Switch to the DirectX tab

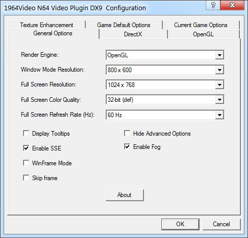(x=133, y=34)
